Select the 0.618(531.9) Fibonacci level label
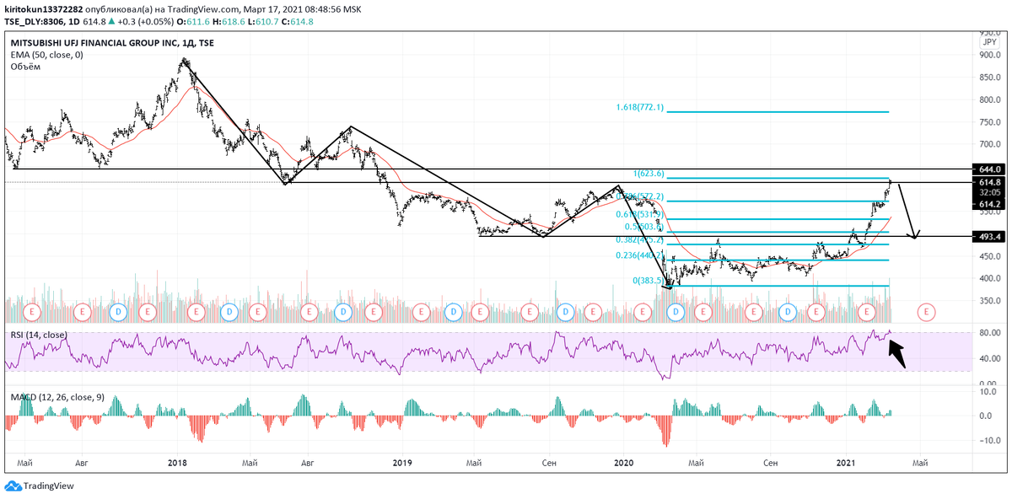The image size is (1012, 499). 641,215
